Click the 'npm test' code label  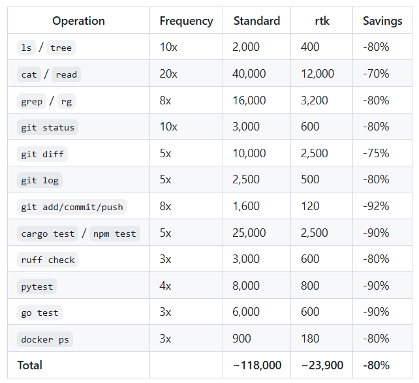click(x=114, y=234)
